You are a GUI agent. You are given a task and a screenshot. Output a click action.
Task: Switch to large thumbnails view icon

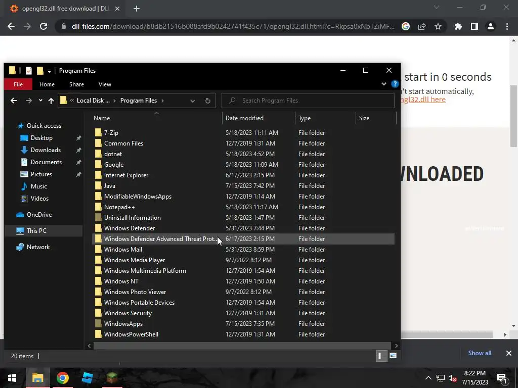(393, 356)
